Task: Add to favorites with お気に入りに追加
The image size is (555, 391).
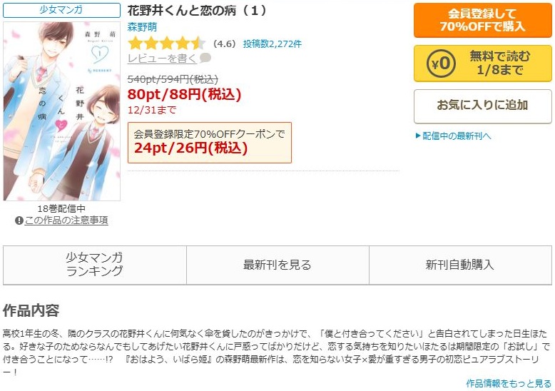Action: [482, 106]
